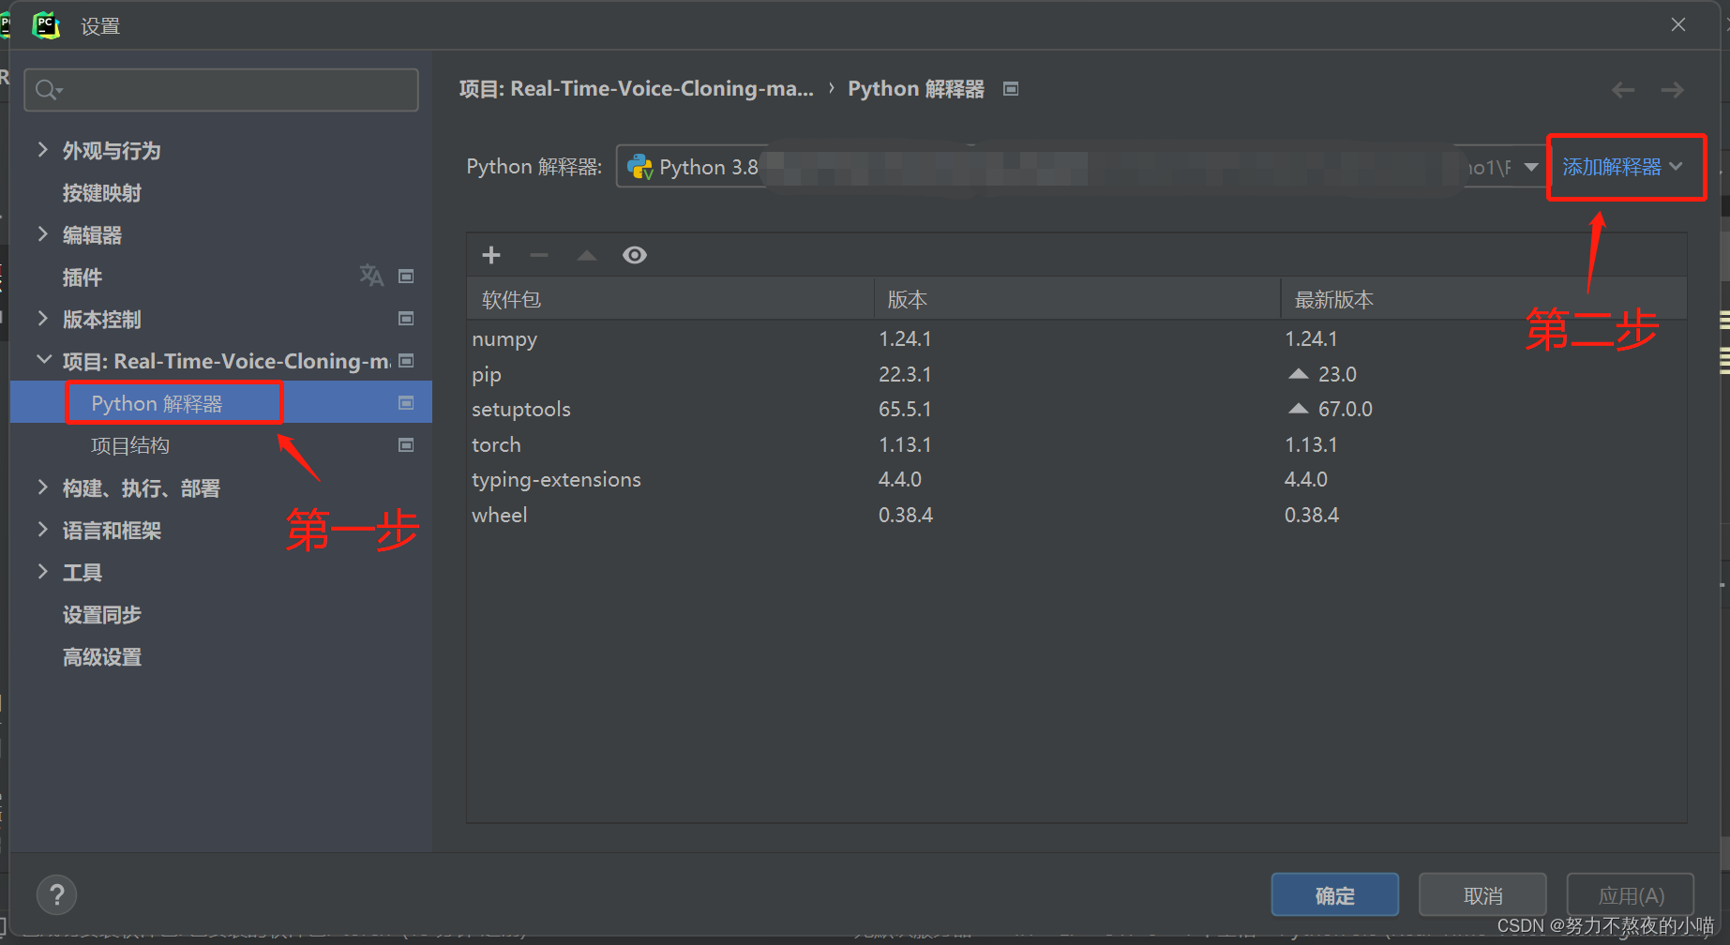Image resolution: width=1730 pixels, height=945 pixels.
Task: Click the uninstall package minus icon
Action: pos(539,255)
